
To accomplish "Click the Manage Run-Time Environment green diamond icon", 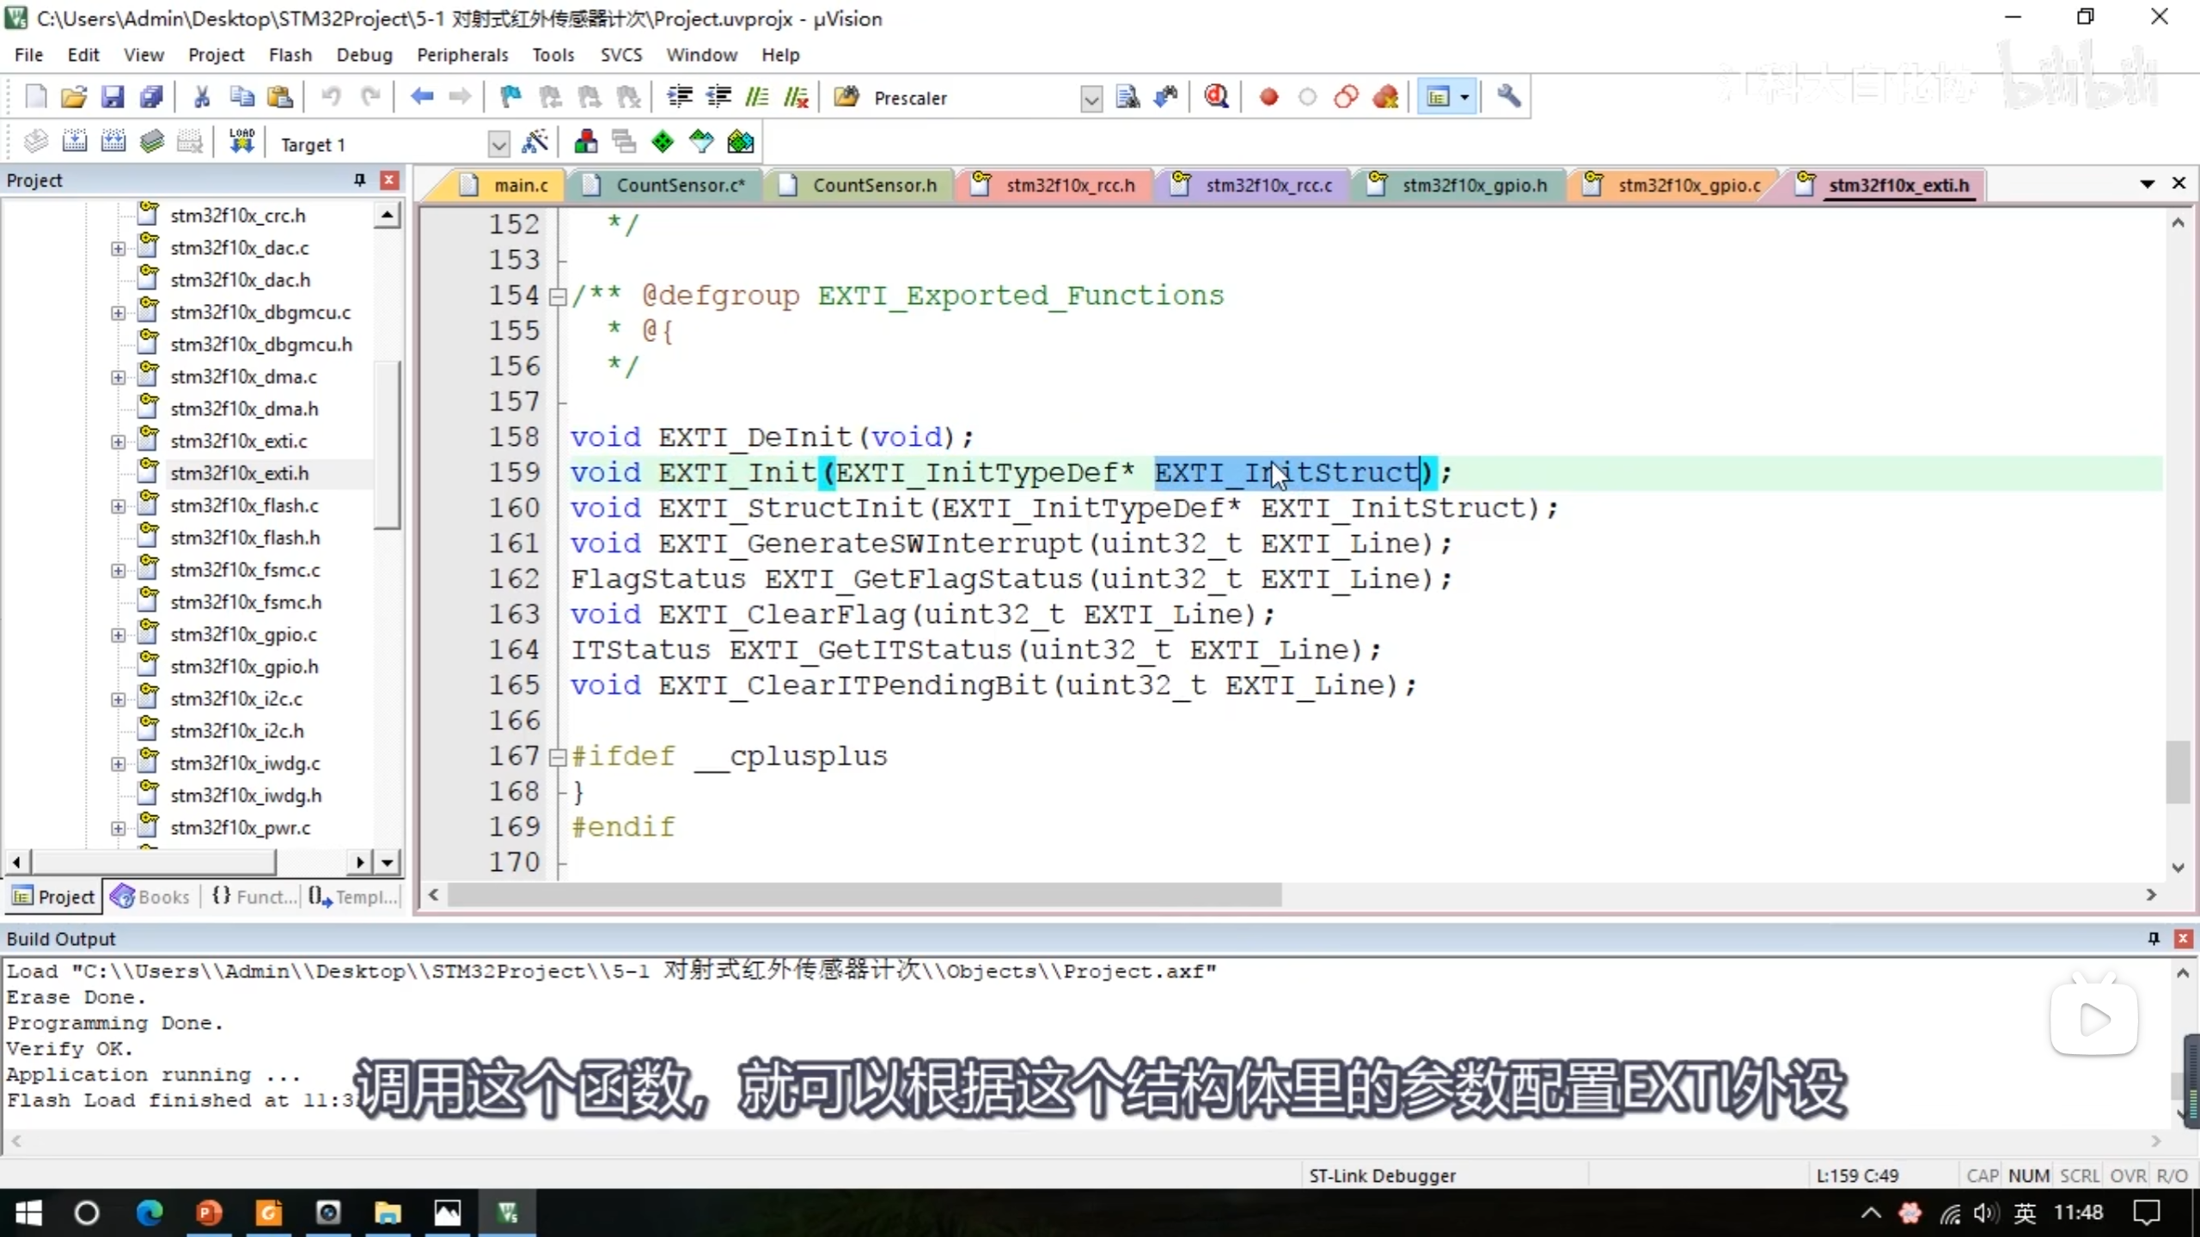I will (x=663, y=142).
